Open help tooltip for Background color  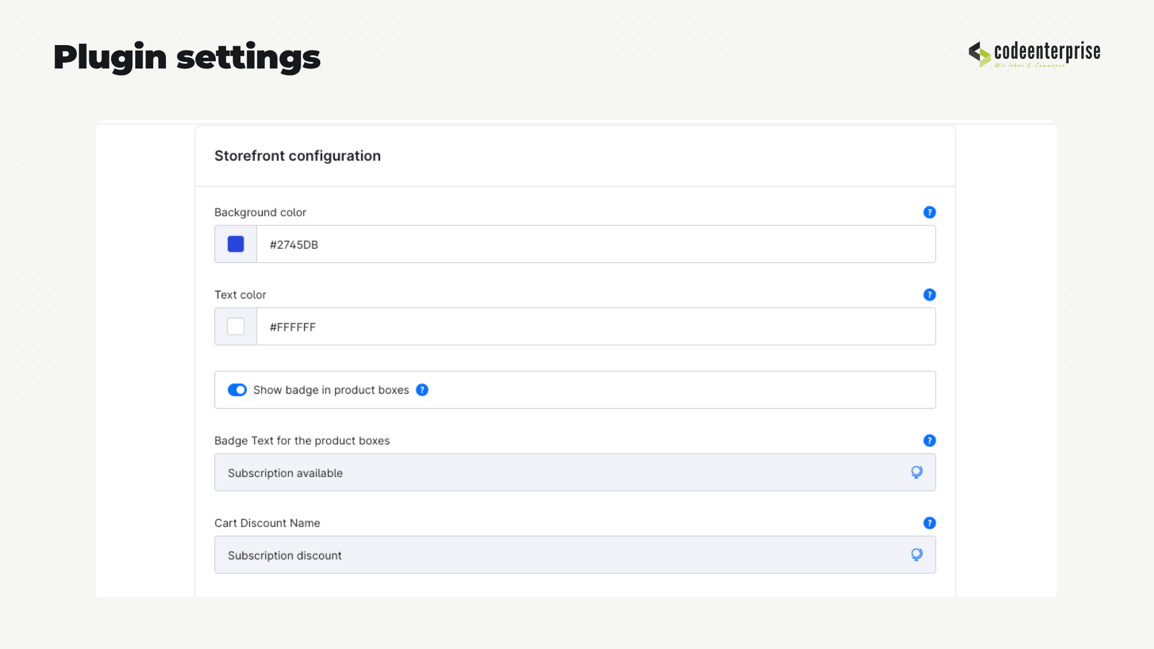pos(929,212)
